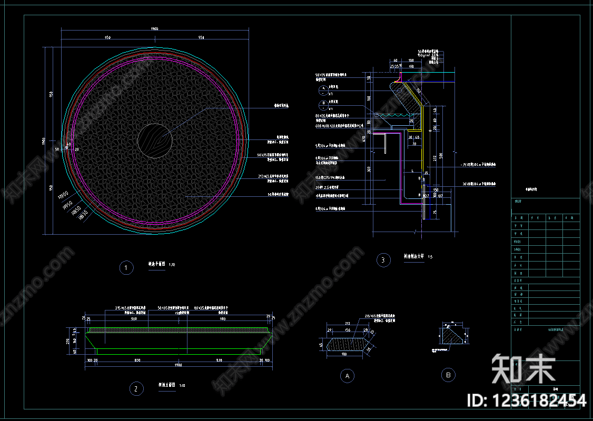This screenshot has height=421, width=593.
Task: Click the 150 dimension in section 3
Action: pos(436,191)
